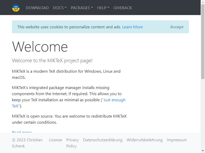This screenshot has height=153, width=205.
Task: Follow the Learn More cookie link
Action: (132, 27)
